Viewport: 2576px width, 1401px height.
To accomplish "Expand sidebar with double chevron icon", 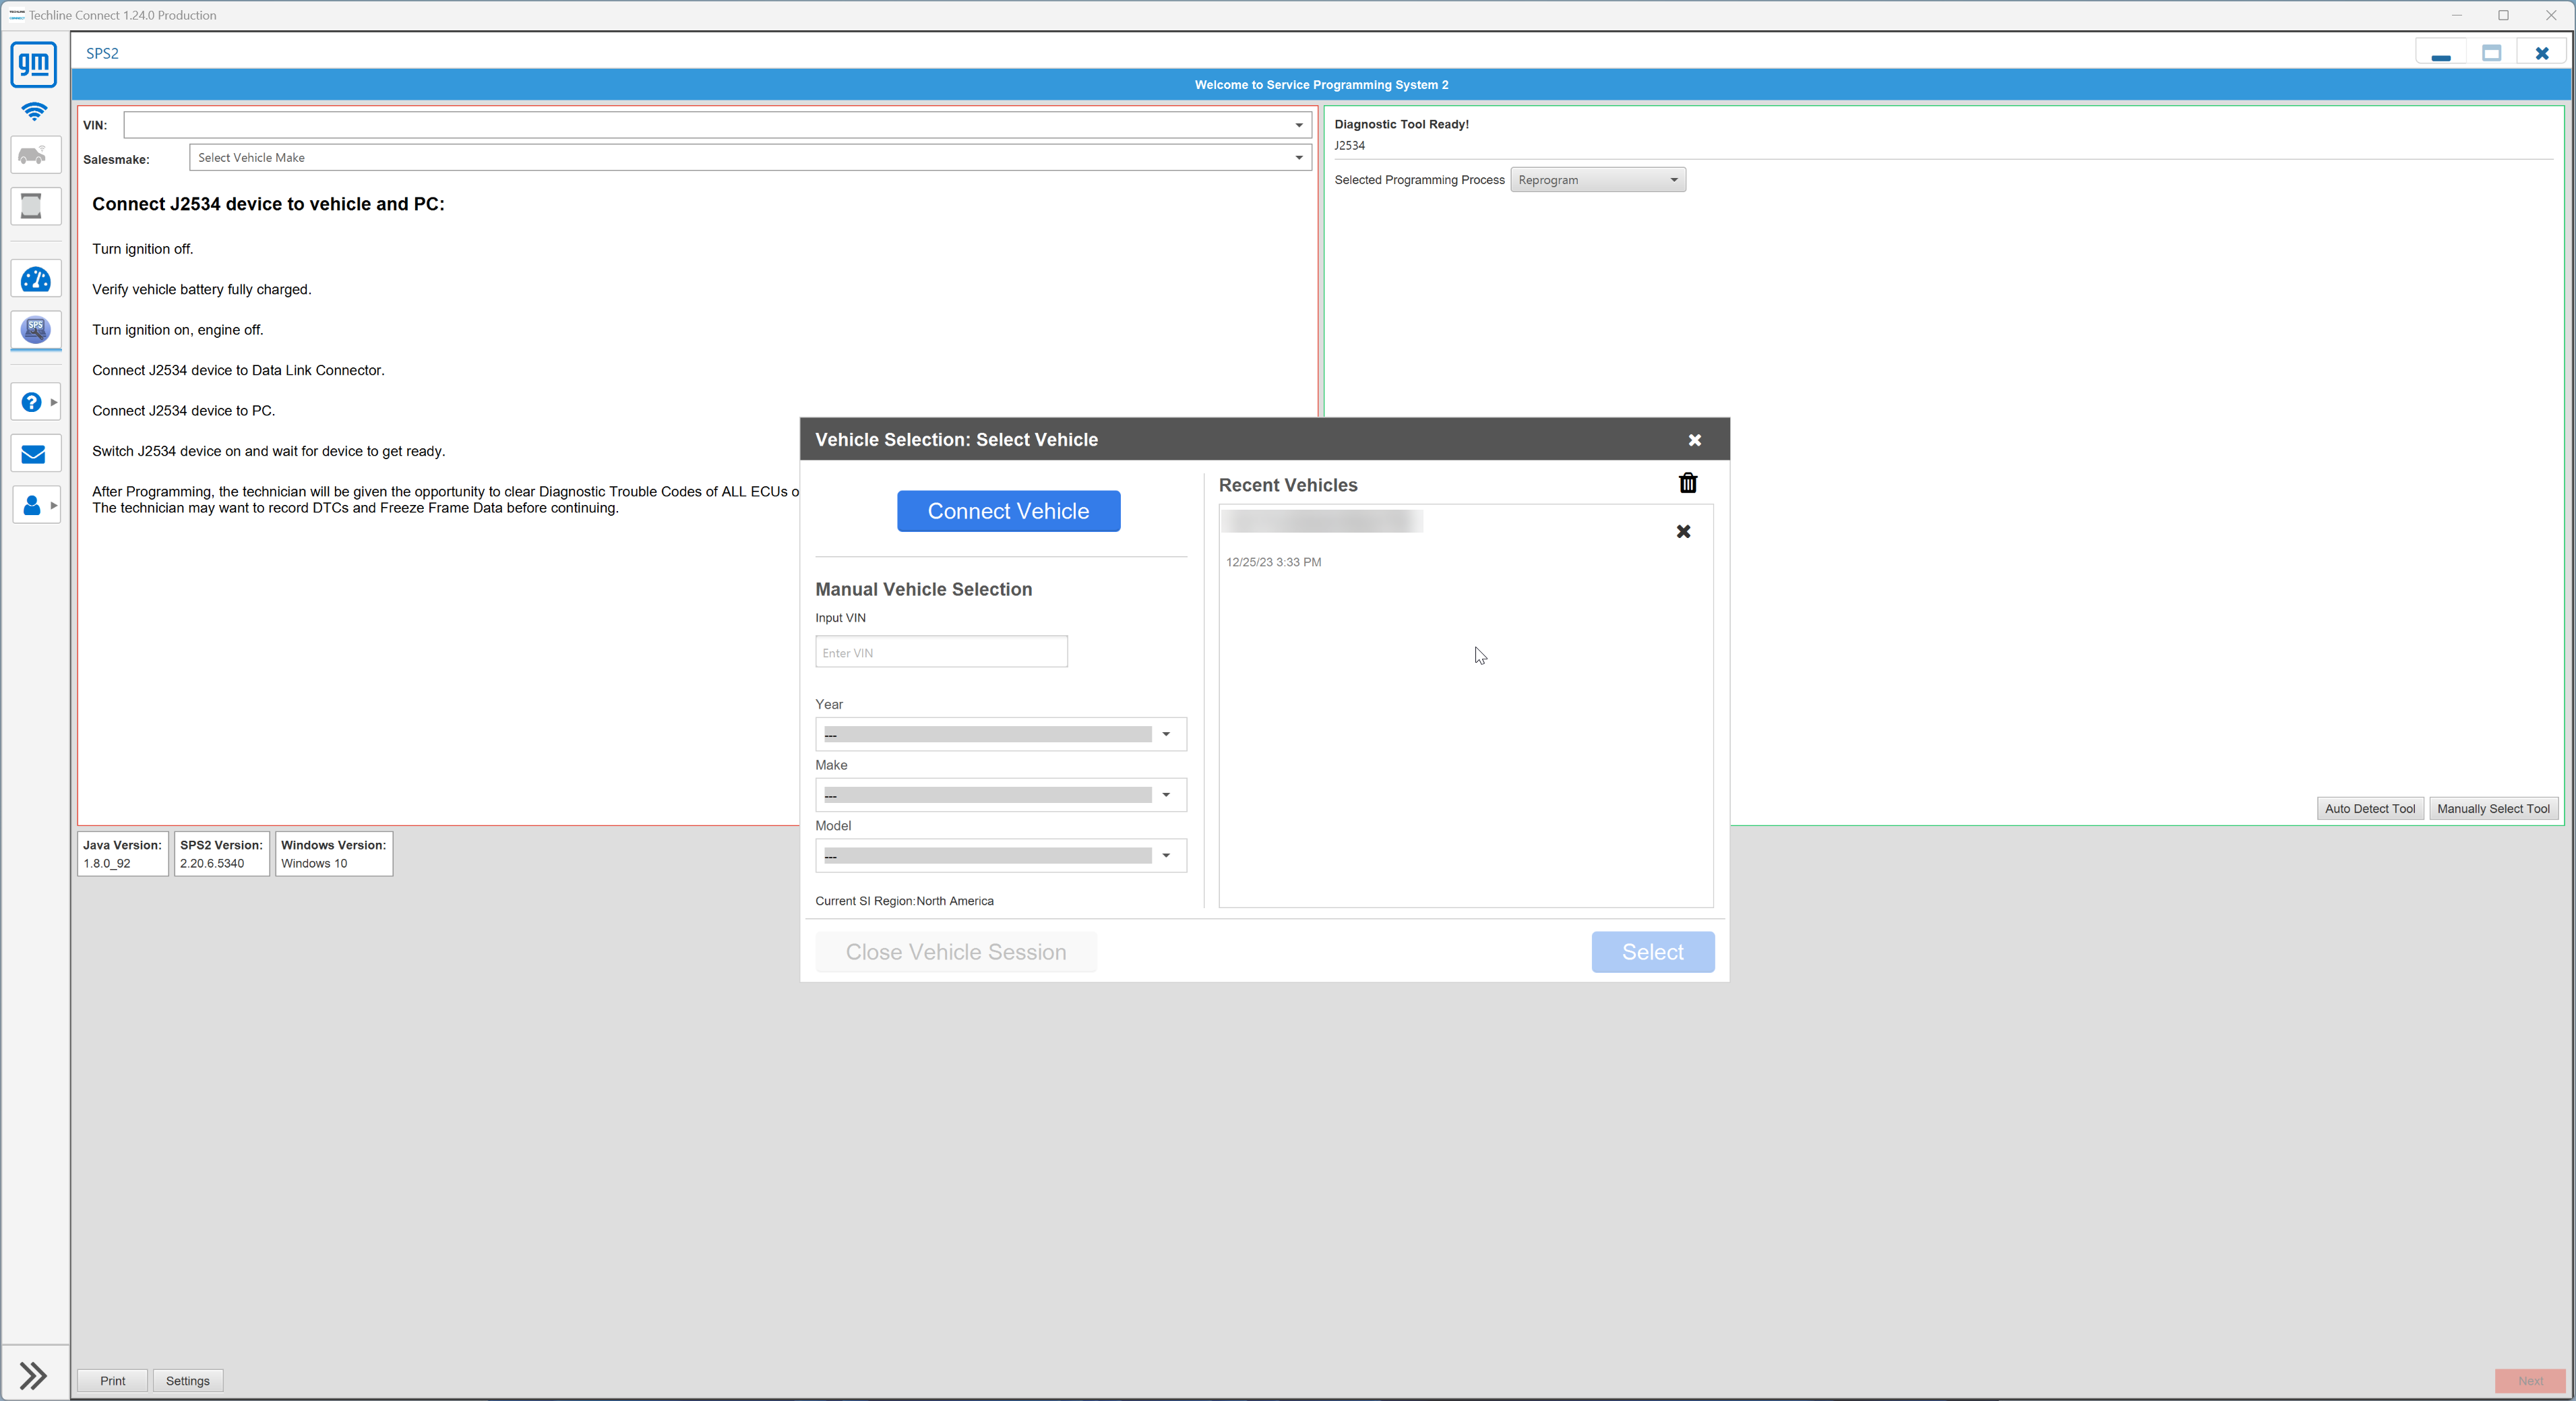I will (33, 1376).
